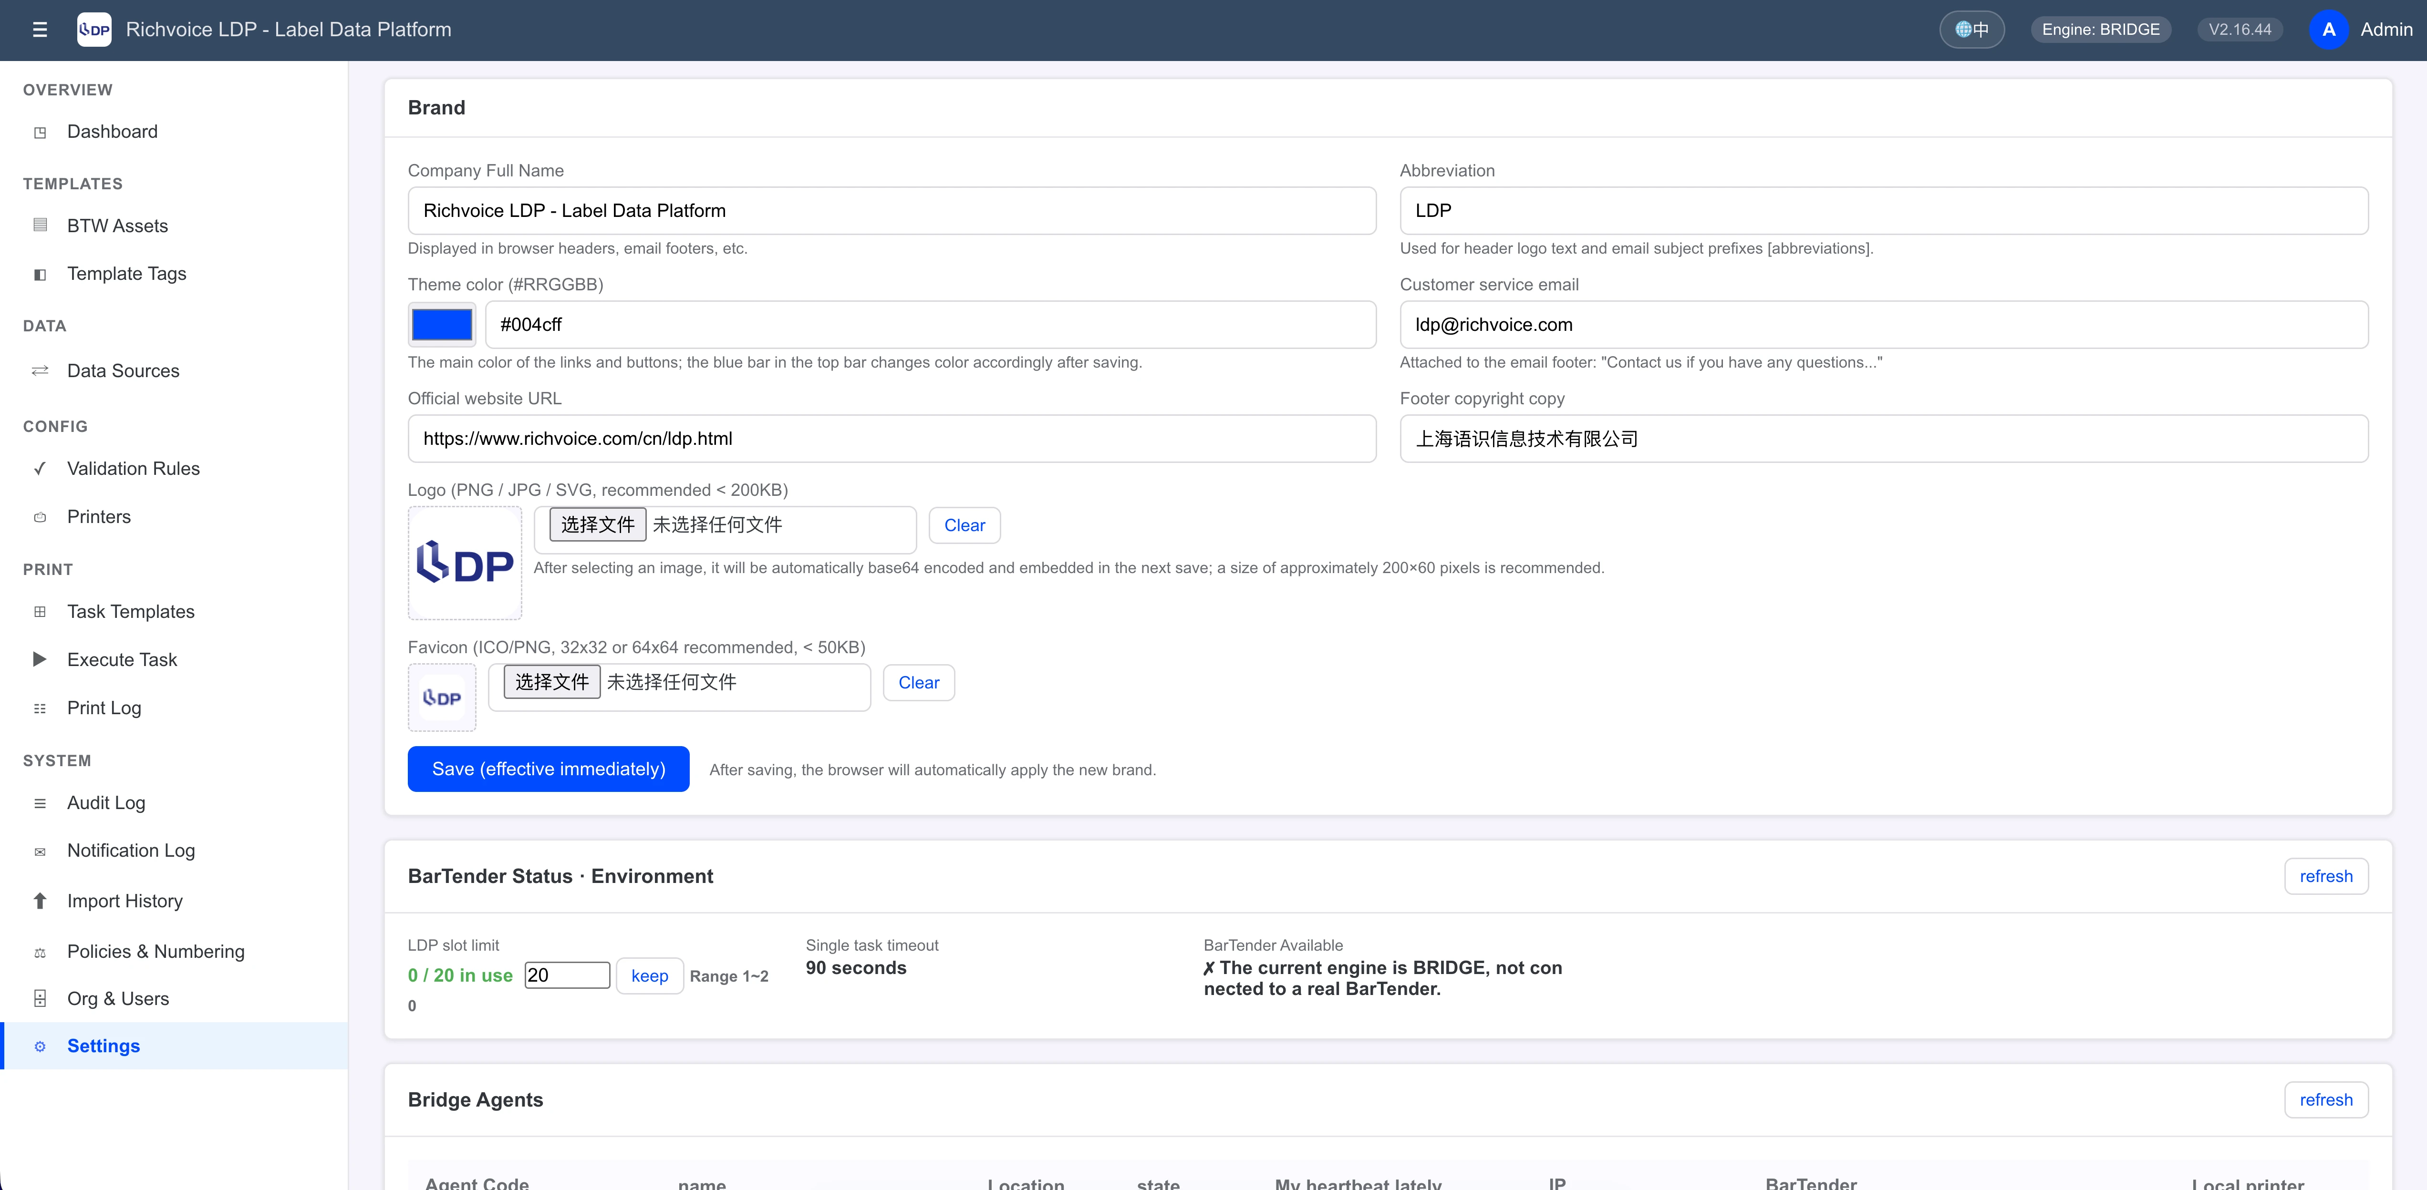Click the Print Log list icon
Viewport: 2427px width, 1190px height.
(40, 708)
